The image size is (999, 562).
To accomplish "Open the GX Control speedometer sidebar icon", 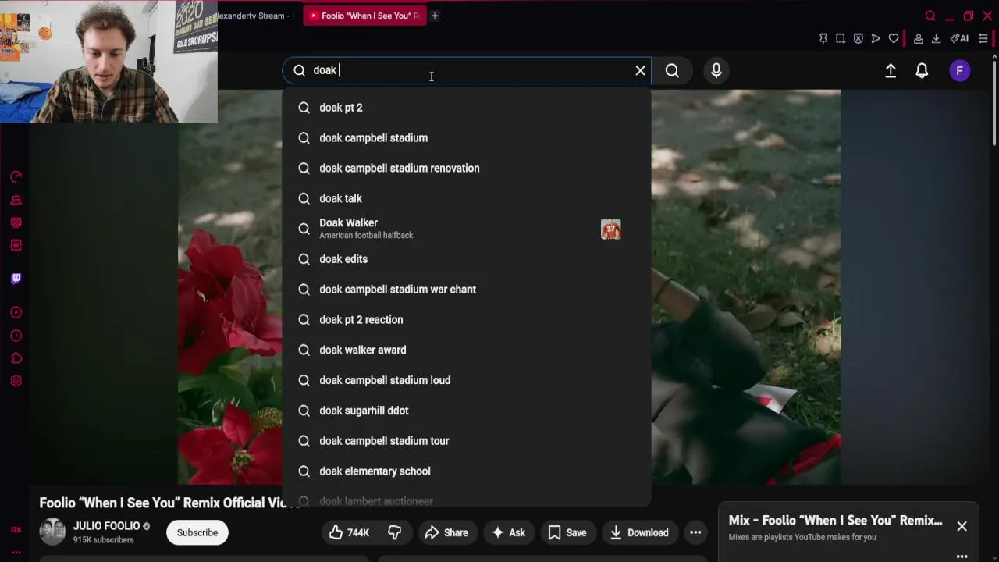I will coord(16,177).
